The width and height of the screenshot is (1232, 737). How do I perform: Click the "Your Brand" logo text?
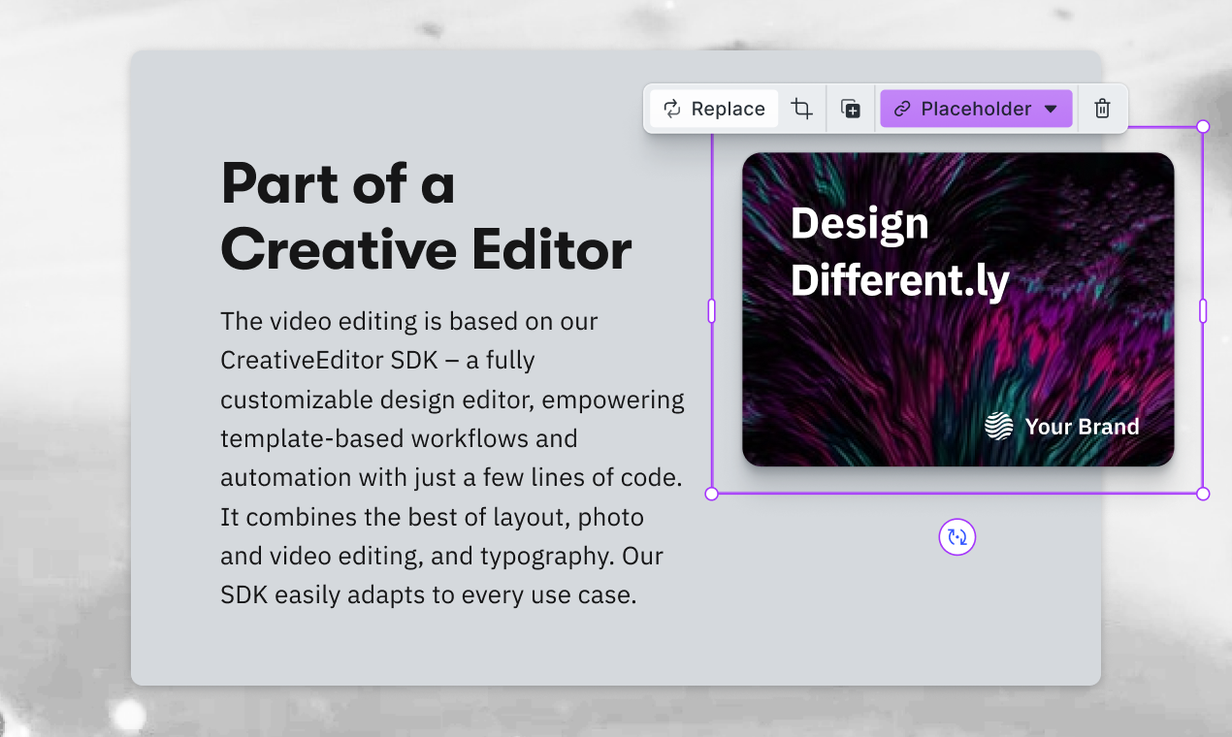(x=1082, y=427)
